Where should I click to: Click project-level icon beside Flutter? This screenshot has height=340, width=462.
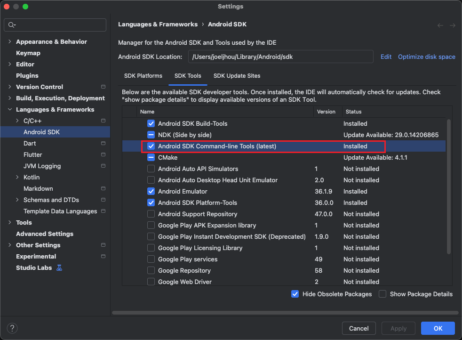click(x=103, y=155)
